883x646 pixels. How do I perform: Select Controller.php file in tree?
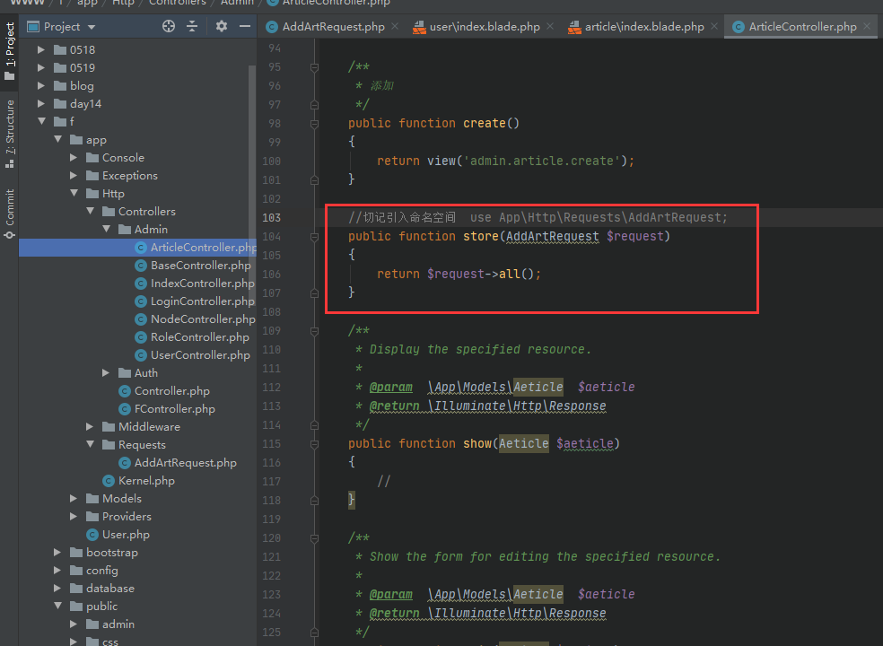pos(164,391)
